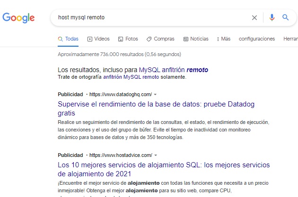This screenshot has width=298, height=197.
Task: Click the https://www.hostadvice.com/ URL text
Action: coord(121,155)
